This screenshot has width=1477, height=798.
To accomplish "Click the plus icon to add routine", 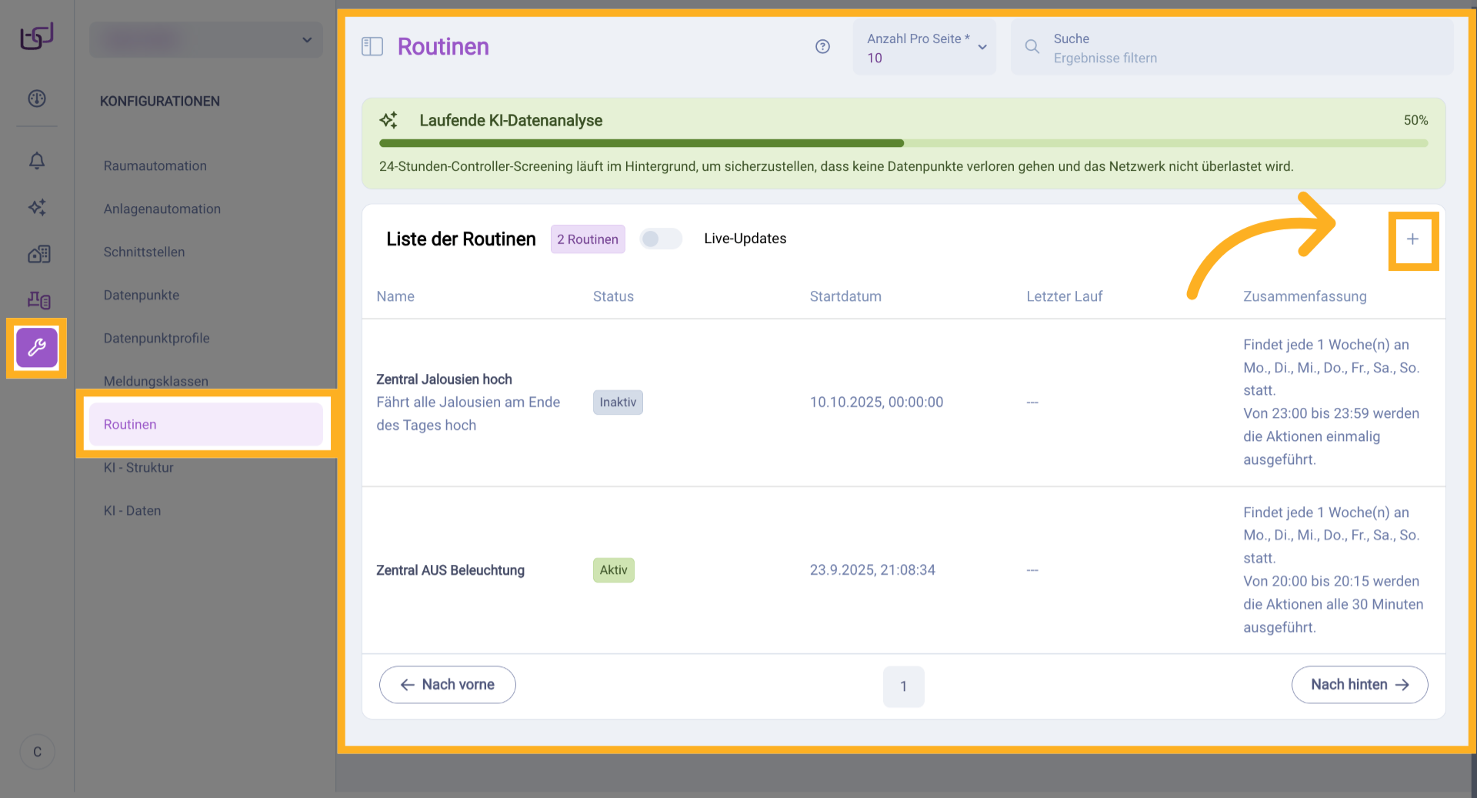I will click(1412, 239).
